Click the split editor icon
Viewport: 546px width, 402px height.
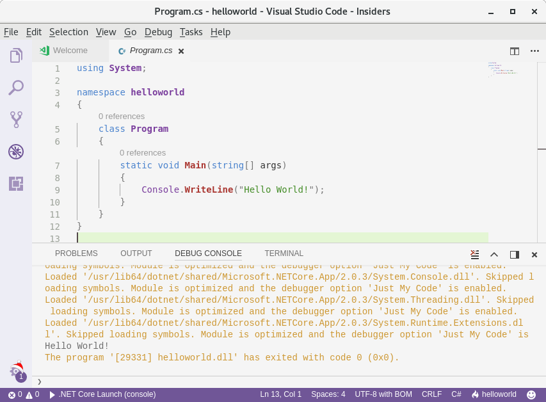514,51
